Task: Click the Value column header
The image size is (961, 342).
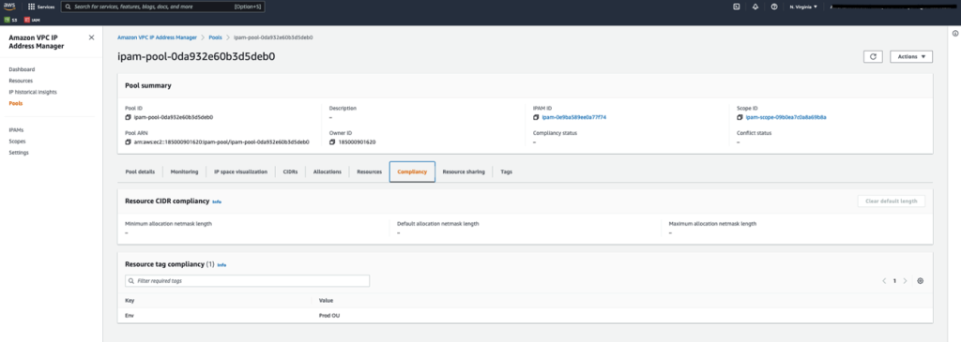Action: (326, 301)
